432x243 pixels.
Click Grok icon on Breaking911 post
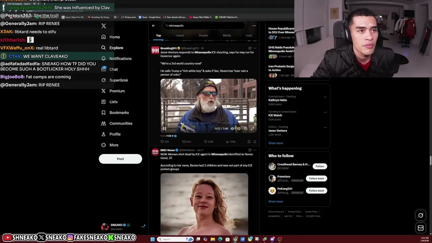coord(250,48)
